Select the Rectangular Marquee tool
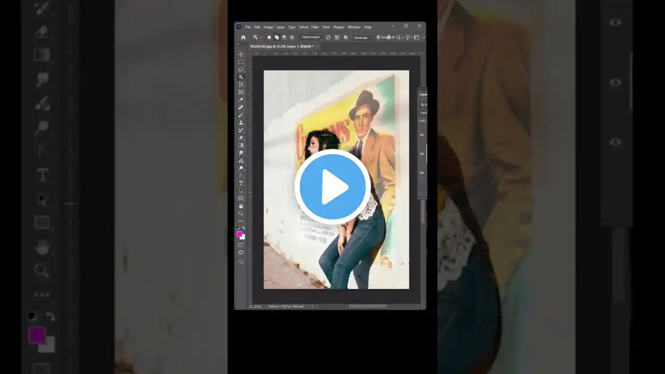 tap(241, 62)
